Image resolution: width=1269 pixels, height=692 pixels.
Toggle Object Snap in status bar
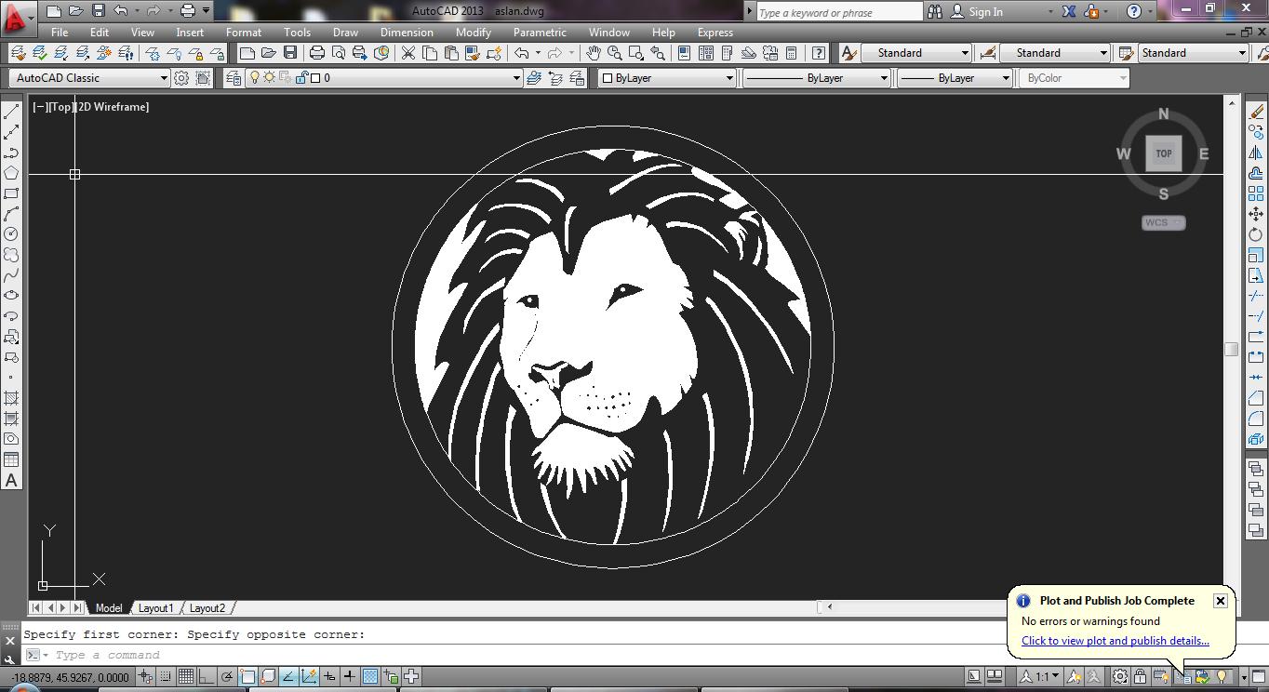pos(247,676)
